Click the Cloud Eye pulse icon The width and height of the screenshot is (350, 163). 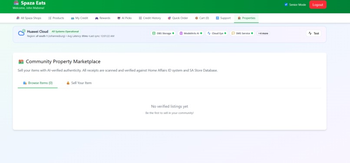(209, 33)
